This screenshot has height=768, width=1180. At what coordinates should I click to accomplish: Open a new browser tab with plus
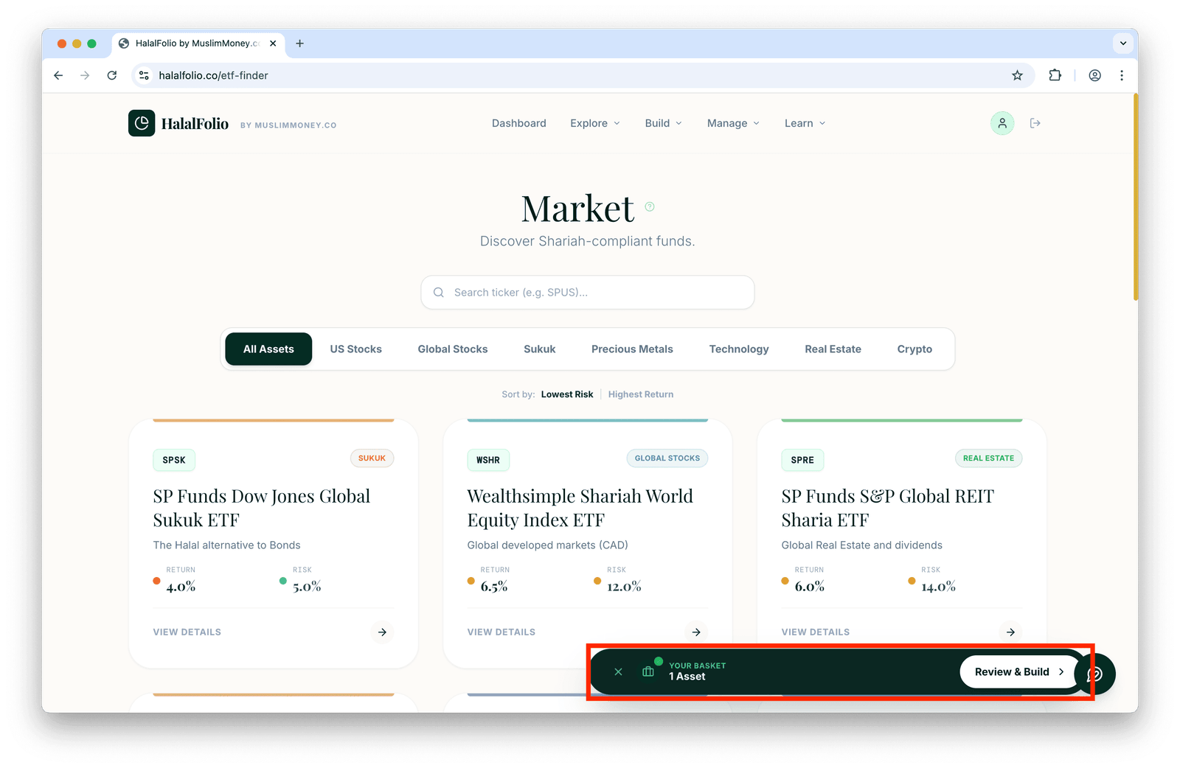point(299,43)
